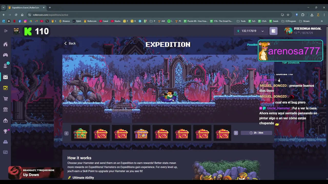Screen dimensions: 328x184
Task: Open Chrome three-dot menu
Action: pyautogui.click(x=324, y=15)
